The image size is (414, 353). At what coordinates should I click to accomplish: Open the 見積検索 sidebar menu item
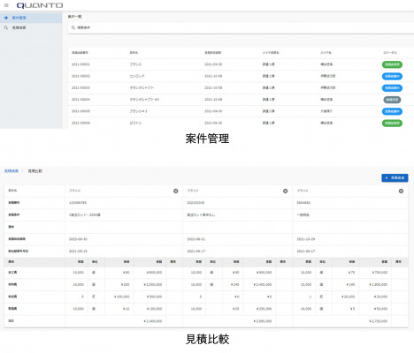[31, 27]
